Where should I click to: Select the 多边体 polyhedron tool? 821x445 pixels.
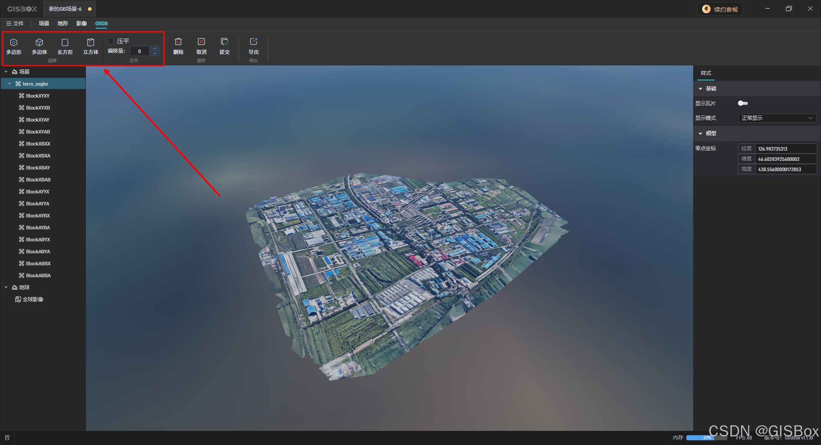[x=39, y=46]
